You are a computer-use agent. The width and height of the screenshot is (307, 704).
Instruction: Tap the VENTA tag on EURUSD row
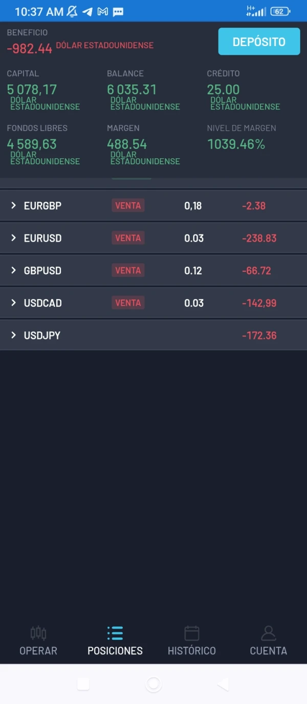[128, 238]
